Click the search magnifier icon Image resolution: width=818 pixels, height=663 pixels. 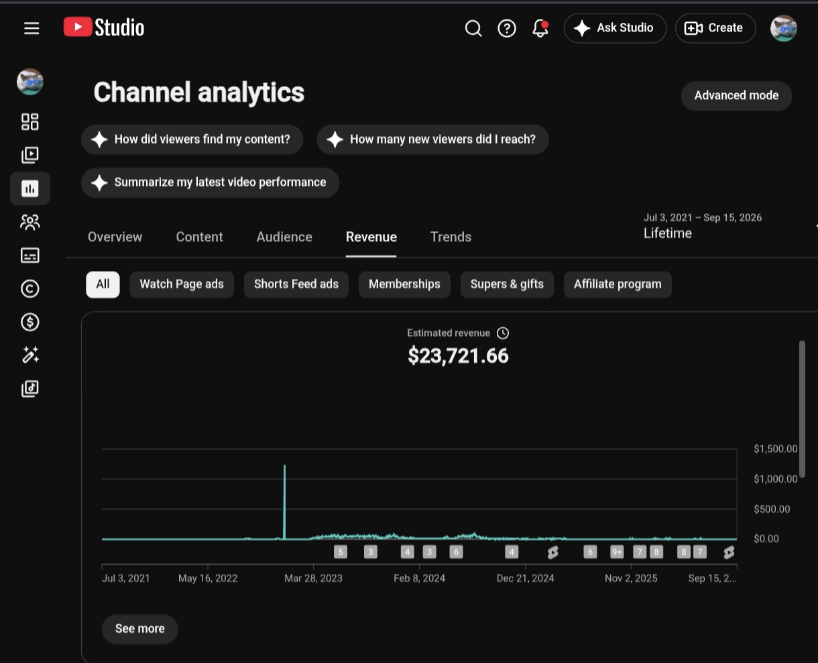pyautogui.click(x=473, y=28)
